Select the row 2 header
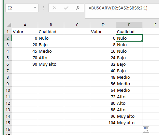Image resolution: width=159 pixels, height=135 pixels. [7, 38]
